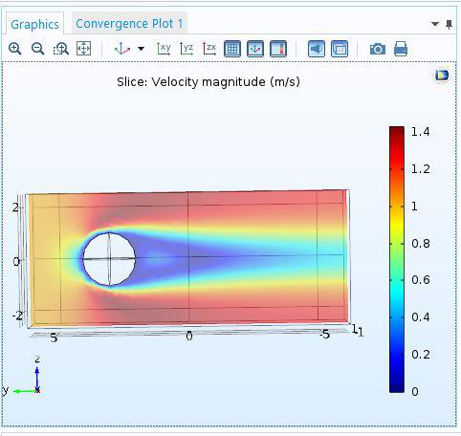The height and width of the screenshot is (436, 461).
Task: Switch to the zx view
Action: click(x=209, y=49)
